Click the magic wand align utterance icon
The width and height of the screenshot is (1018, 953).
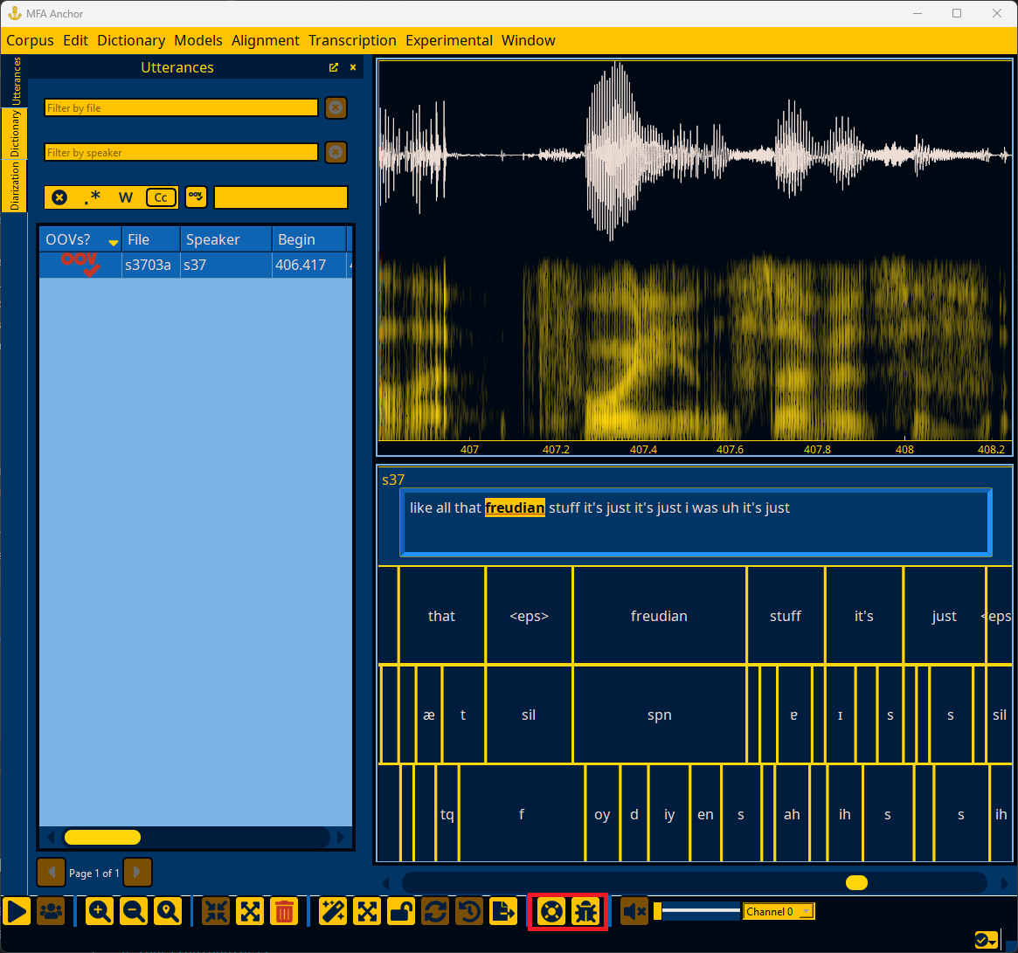[332, 911]
